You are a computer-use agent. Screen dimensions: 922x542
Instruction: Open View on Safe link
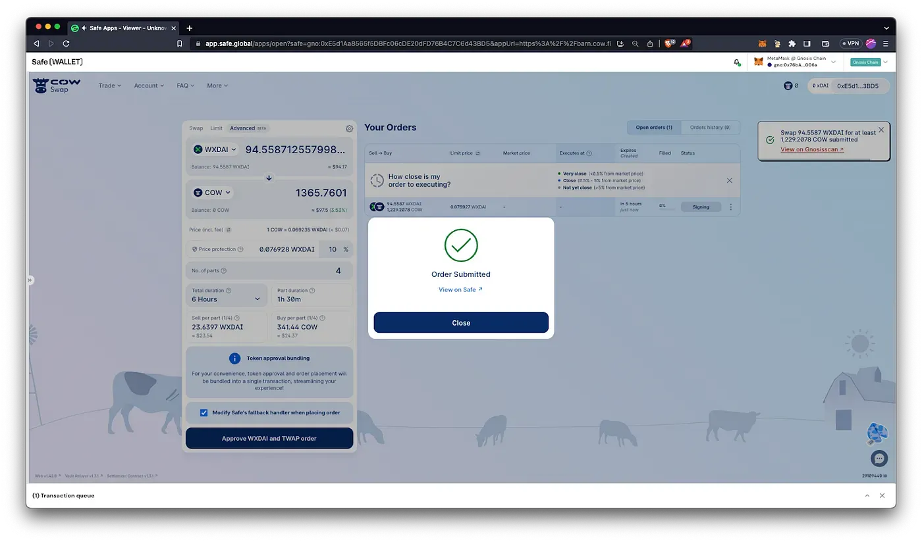460,289
